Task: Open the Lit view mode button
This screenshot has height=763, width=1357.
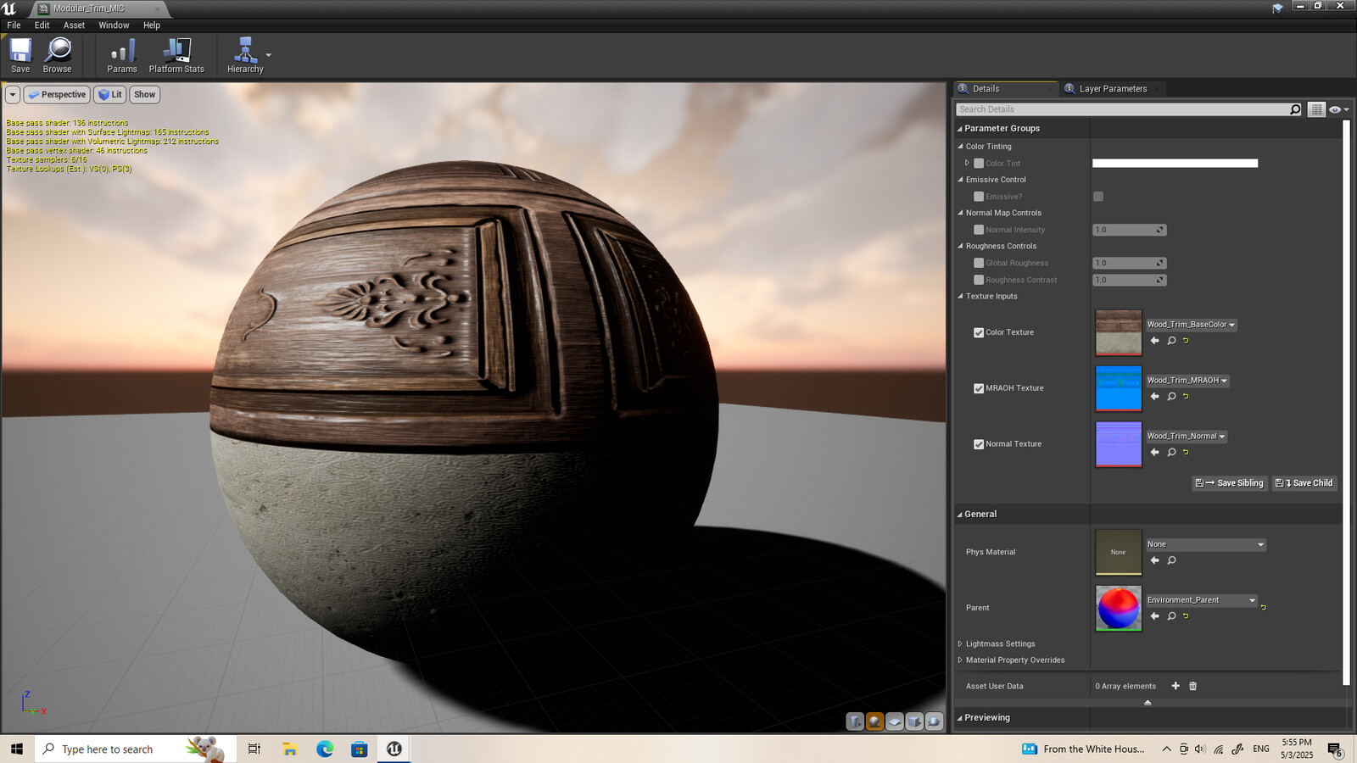Action: (110, 95)
